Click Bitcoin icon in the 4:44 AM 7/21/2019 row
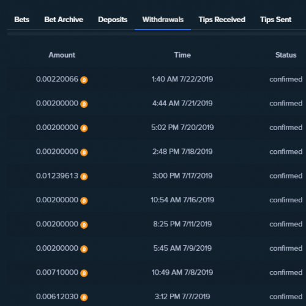The image size is (306, 306). pyautogui.click(x=84, y=104)
